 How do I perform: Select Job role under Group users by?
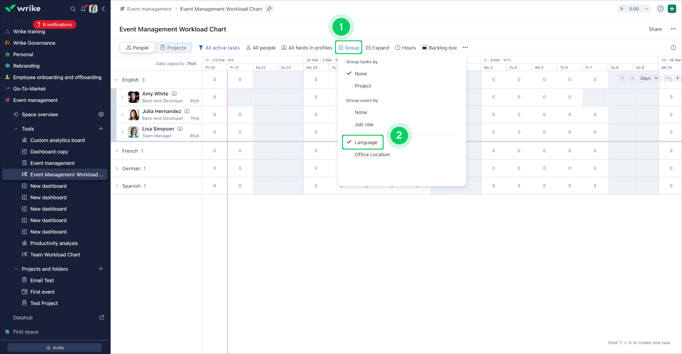(364, 125)
